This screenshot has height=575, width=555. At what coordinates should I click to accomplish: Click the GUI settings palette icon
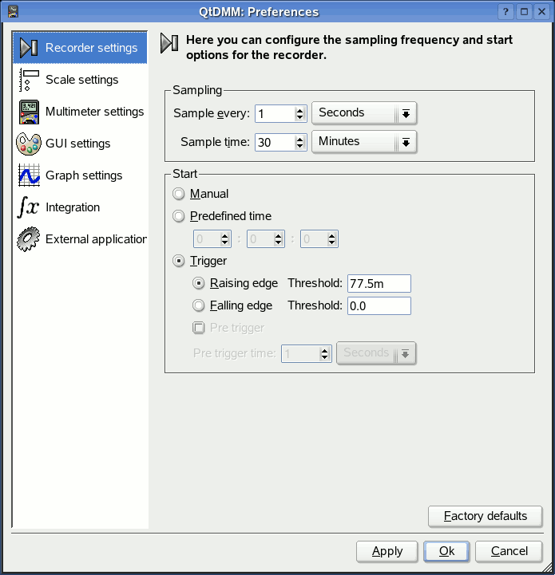tap(29, 144)
